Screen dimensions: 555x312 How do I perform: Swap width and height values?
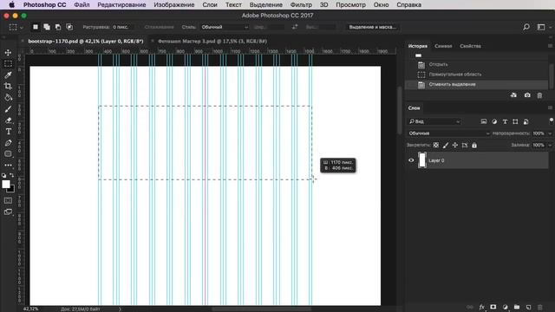[x=295, y=27]
